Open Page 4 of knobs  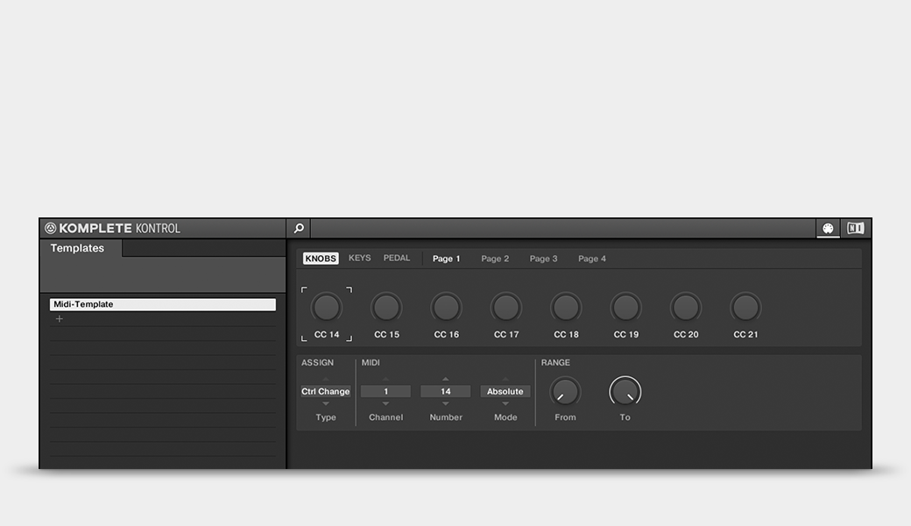592,259
